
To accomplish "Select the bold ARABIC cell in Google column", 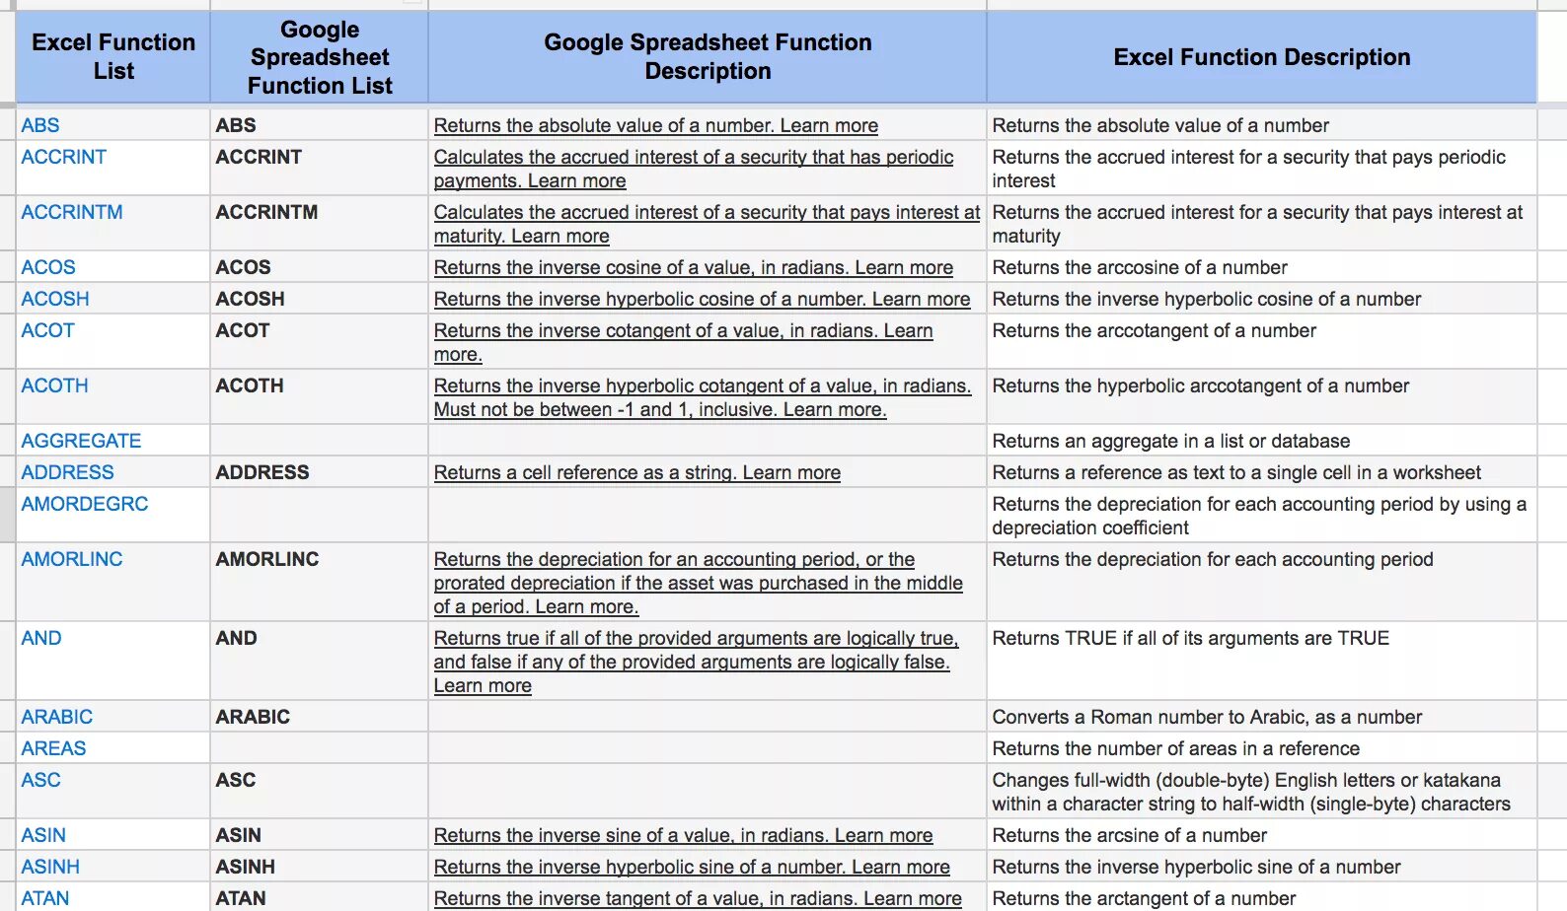I will [320, 717].
